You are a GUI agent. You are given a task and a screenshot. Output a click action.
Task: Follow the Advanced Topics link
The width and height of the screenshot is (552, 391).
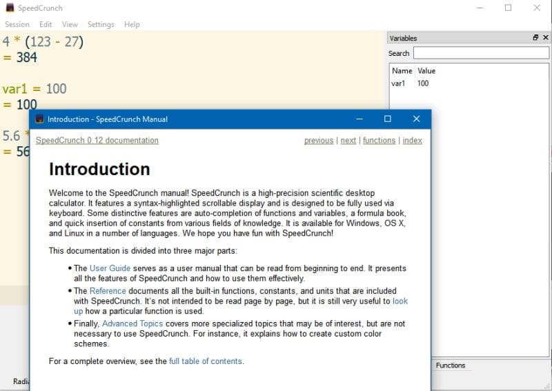(132, 323)
